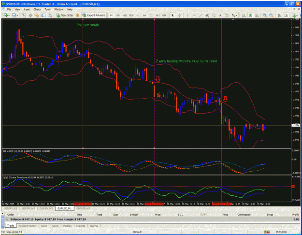Open the MetaEditor yellow diamond icon
Screen dimensions: 302x235
[x=77, y=15]
